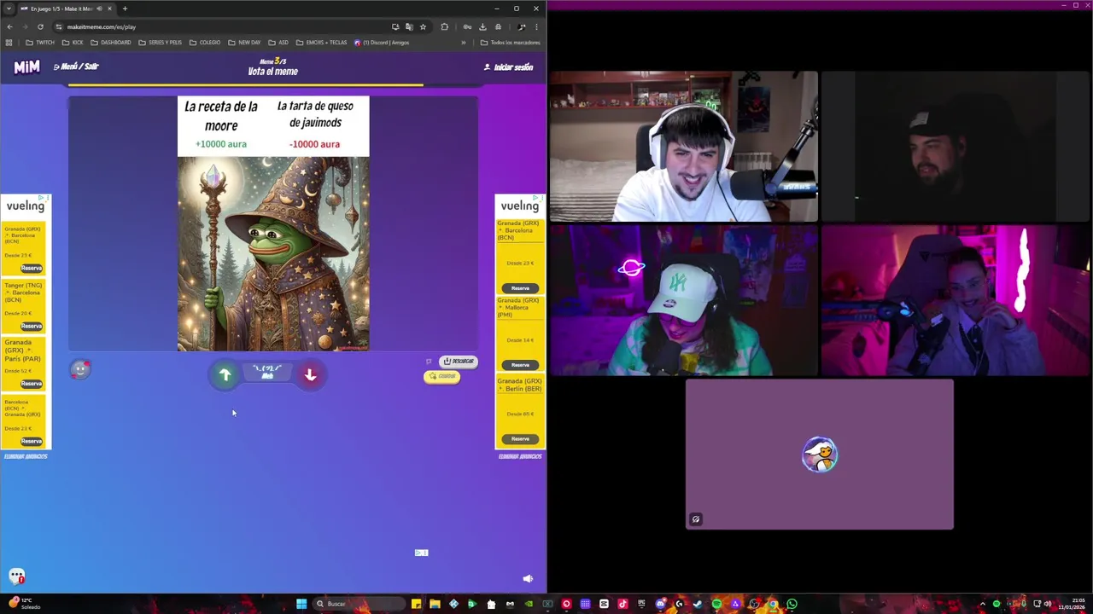Click muted camera icon on avatar tile
Viewport: 1093px width, 614px height.
[x=696, y=518]
